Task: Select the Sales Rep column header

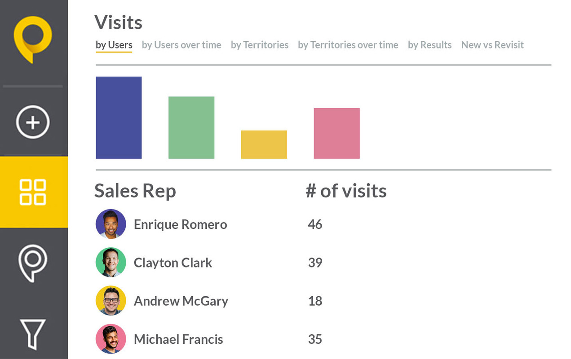Action: point(135,191)
